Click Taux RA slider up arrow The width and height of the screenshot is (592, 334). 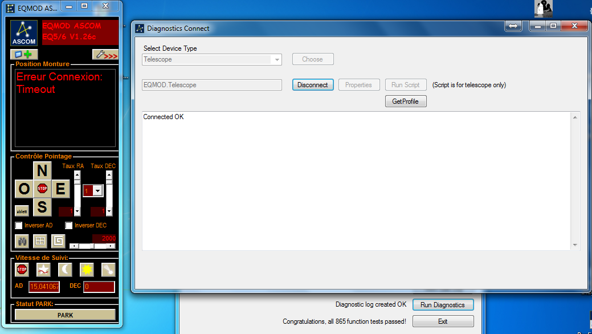pos(77,174)
